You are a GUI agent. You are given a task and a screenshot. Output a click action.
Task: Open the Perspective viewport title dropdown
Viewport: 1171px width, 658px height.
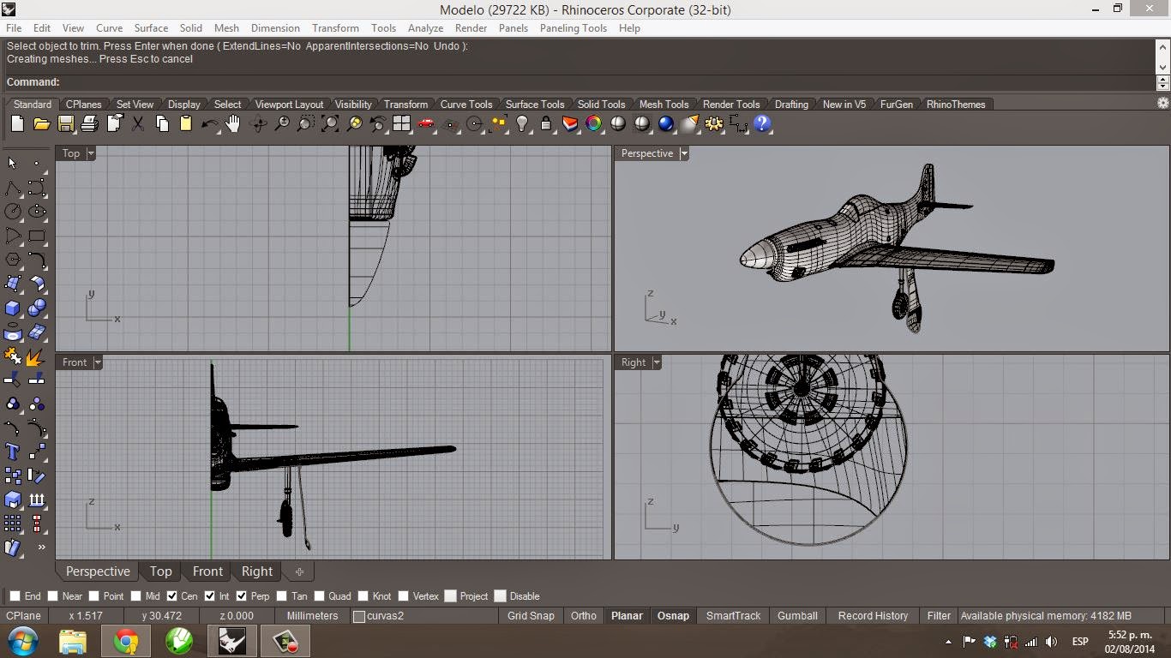[683, 153]
